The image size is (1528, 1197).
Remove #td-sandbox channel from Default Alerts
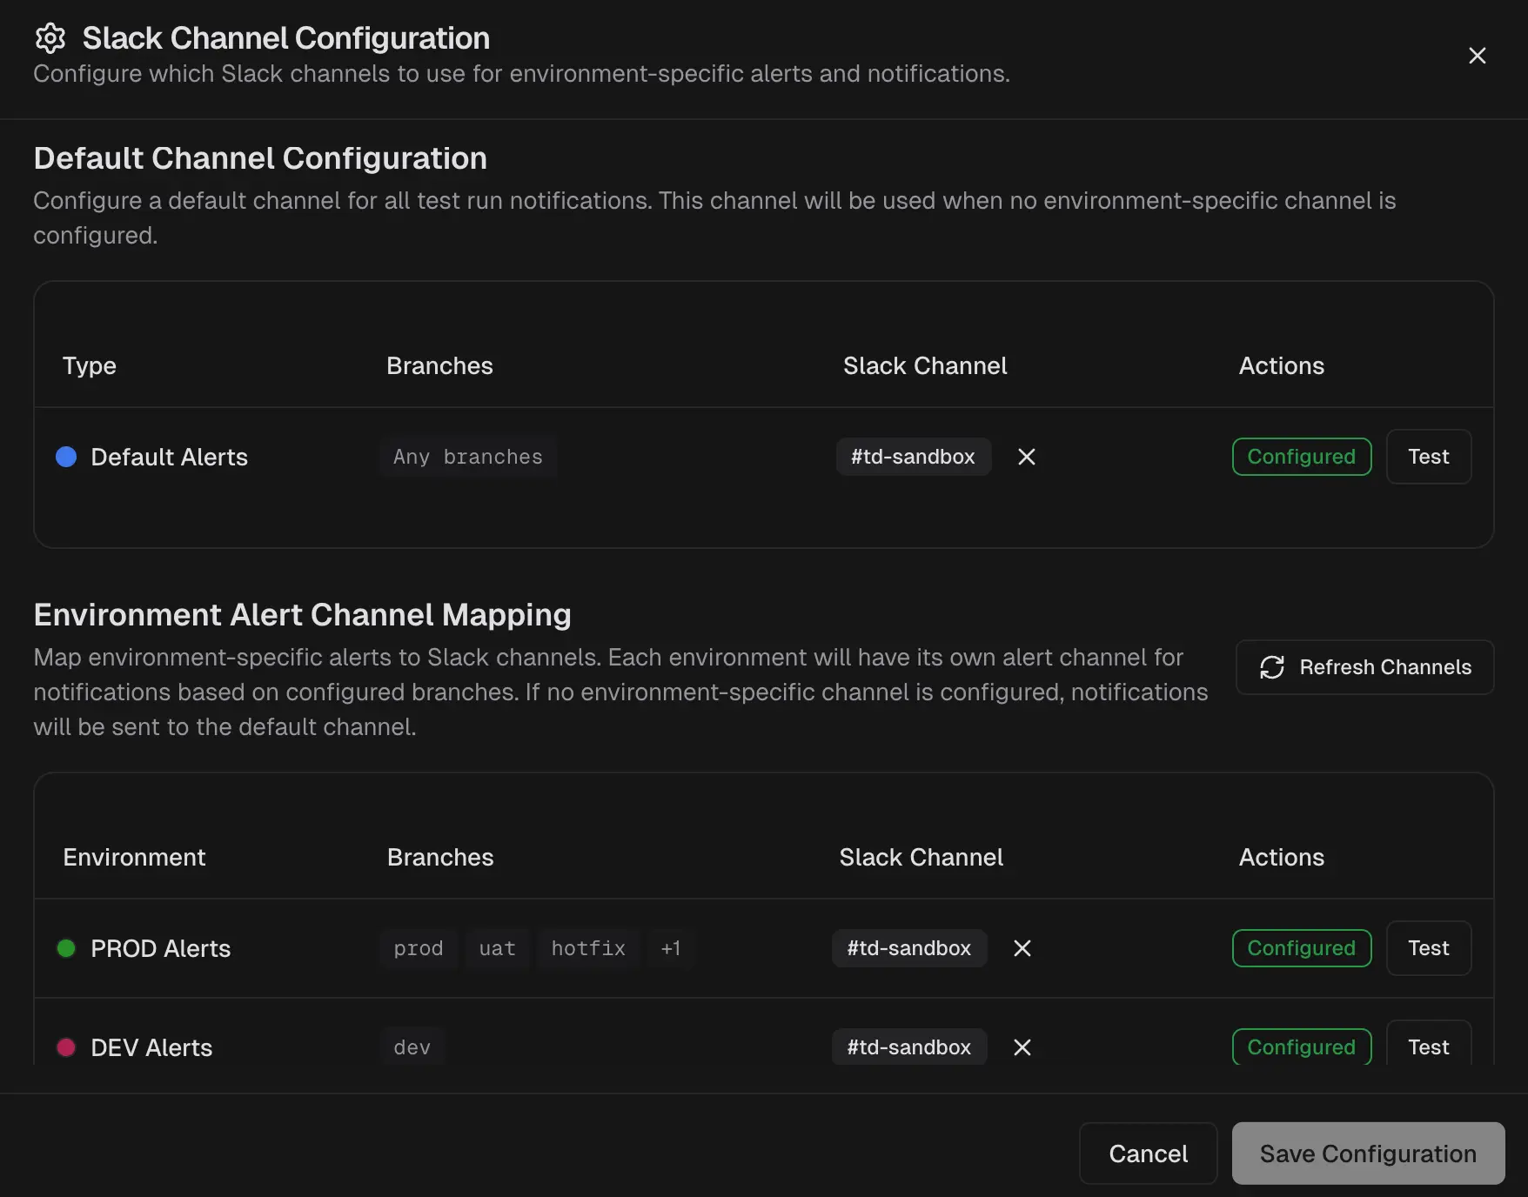[x=1026, y=457]
